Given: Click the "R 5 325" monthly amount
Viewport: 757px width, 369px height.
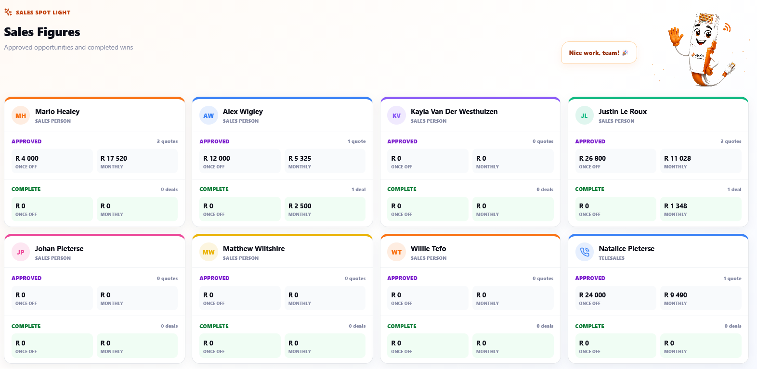Looking at the screenshot, I should (300, 158).
